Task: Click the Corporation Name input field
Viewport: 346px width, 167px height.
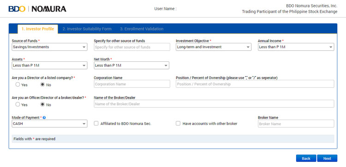Action: click(x=132, y=84)
